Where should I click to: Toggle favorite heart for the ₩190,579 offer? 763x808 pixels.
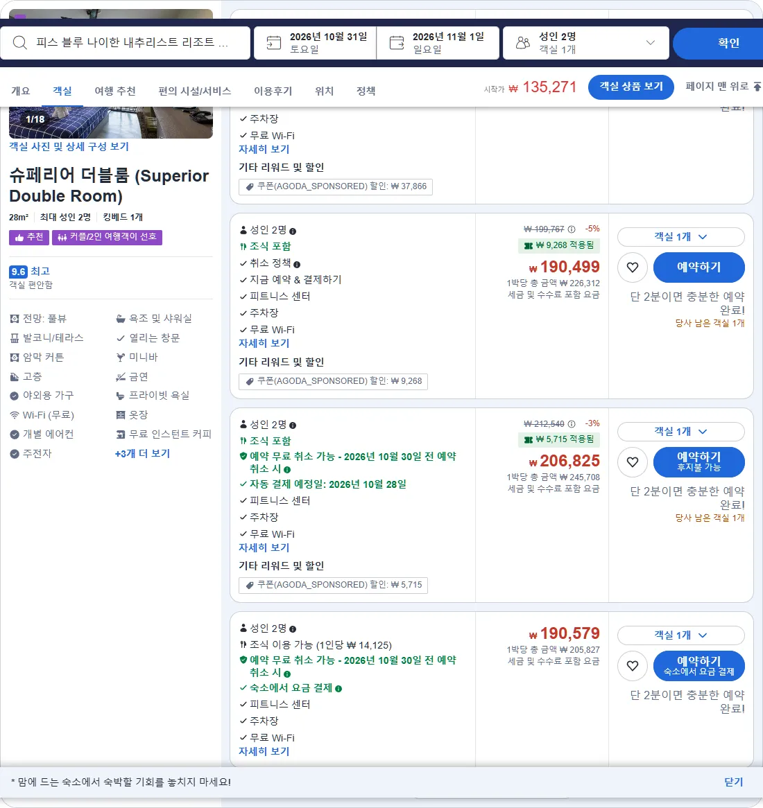633,666
